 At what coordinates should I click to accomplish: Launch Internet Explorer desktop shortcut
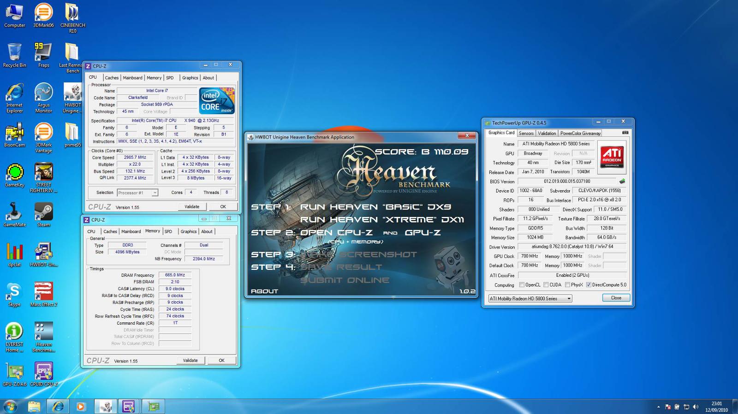point(14,98)
